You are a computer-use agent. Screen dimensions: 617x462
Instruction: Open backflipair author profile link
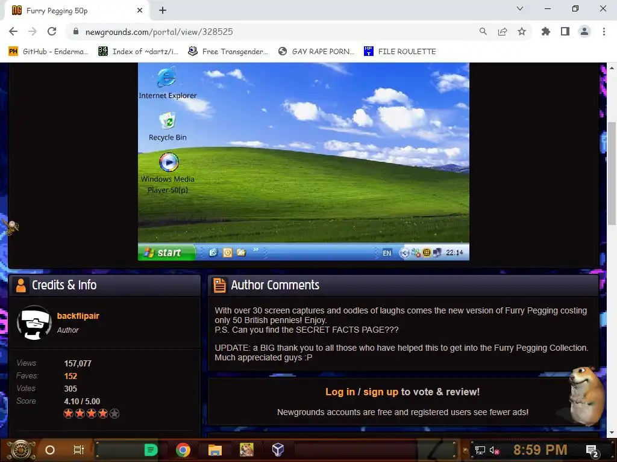pos(78,316)
